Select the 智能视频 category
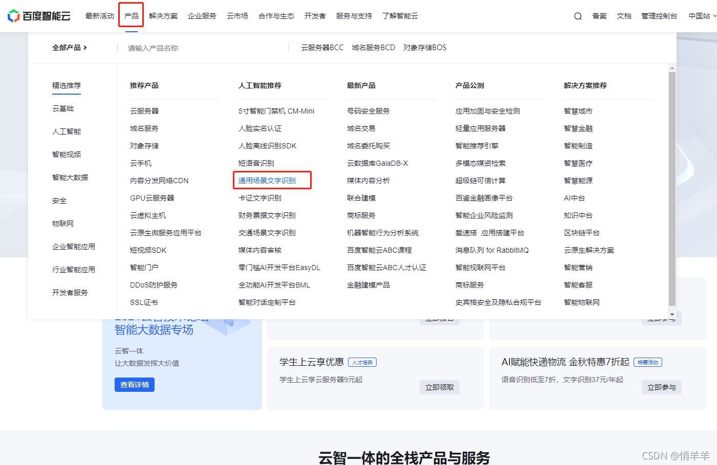The width and height of the screenshot is (717, 465). pos(67,154)
